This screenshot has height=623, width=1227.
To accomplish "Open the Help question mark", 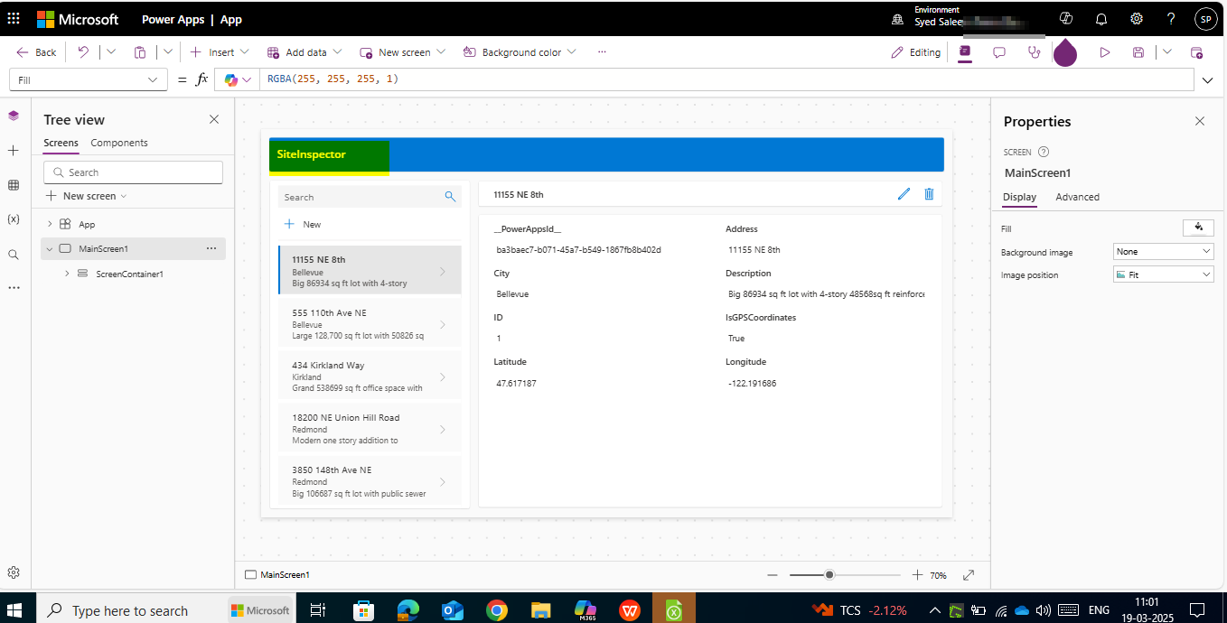I will point(1171,18).
